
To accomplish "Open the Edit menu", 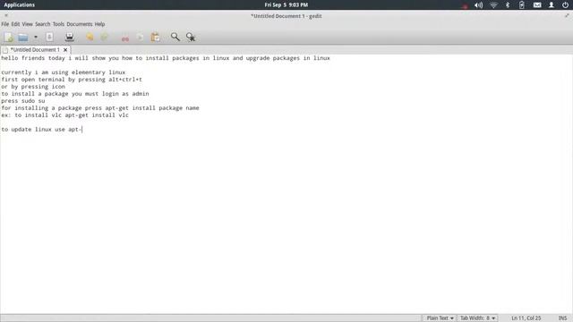I will click(15, 24).
